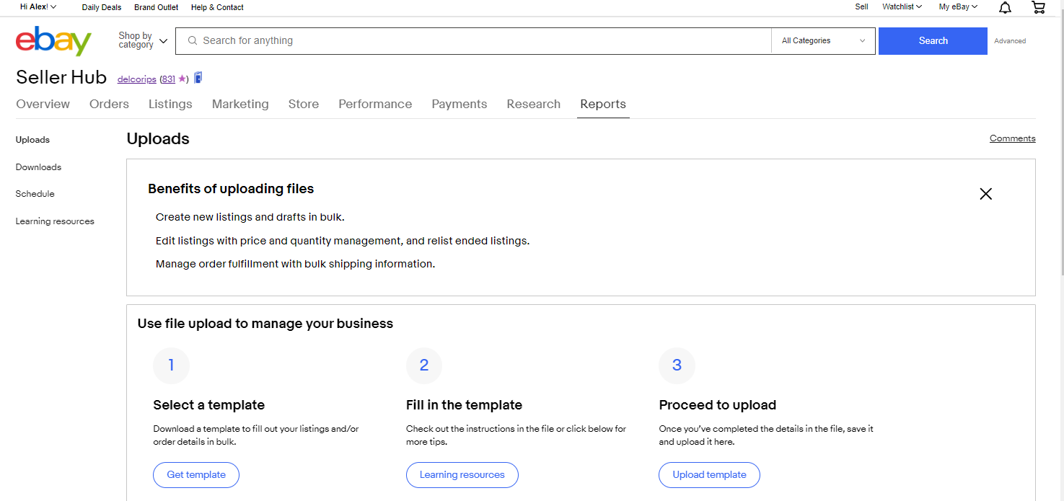Image resolution: width=1064 pixels, height=501 pixels.
Task: Switch to the Performance tab
Action: click(x=375, y=104)
